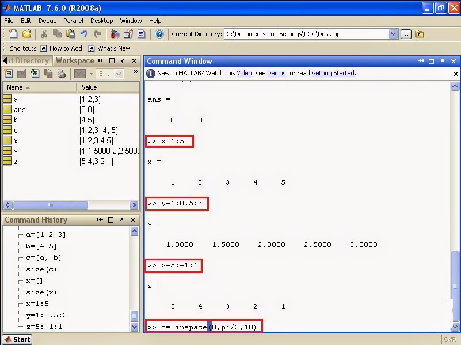Undo the last action via the toolbar icon

tap(84, 34)
